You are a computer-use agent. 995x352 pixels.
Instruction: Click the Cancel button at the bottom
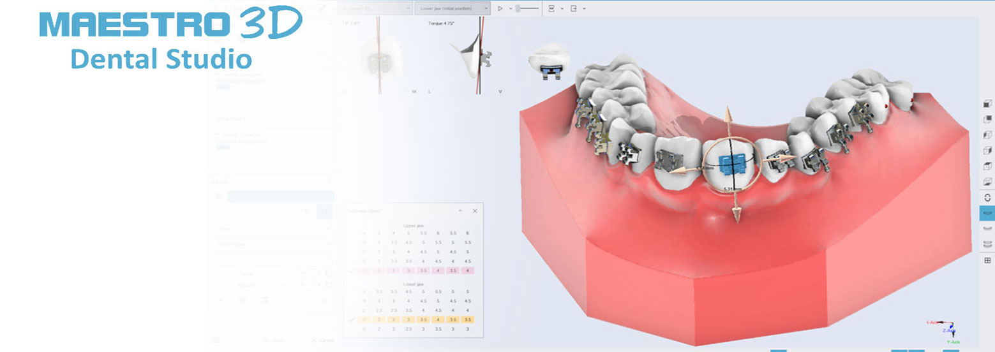pos(322,341)
